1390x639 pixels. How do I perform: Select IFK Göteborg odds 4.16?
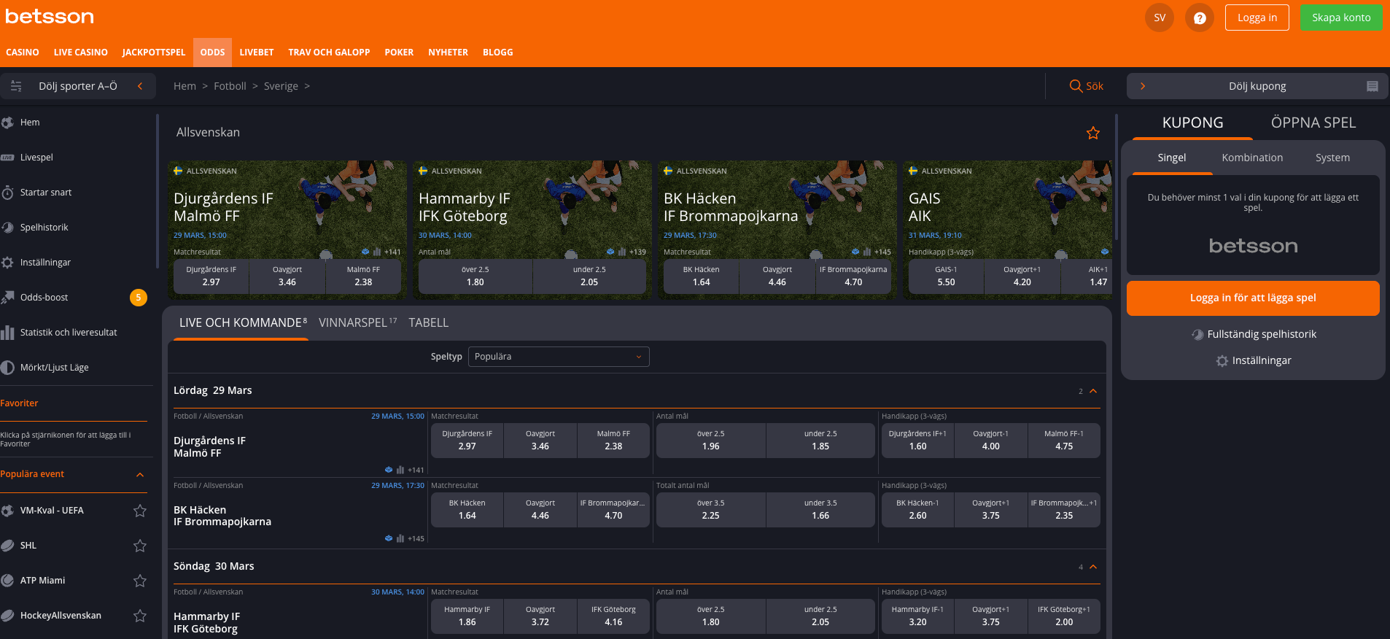(x=613, y=616)
